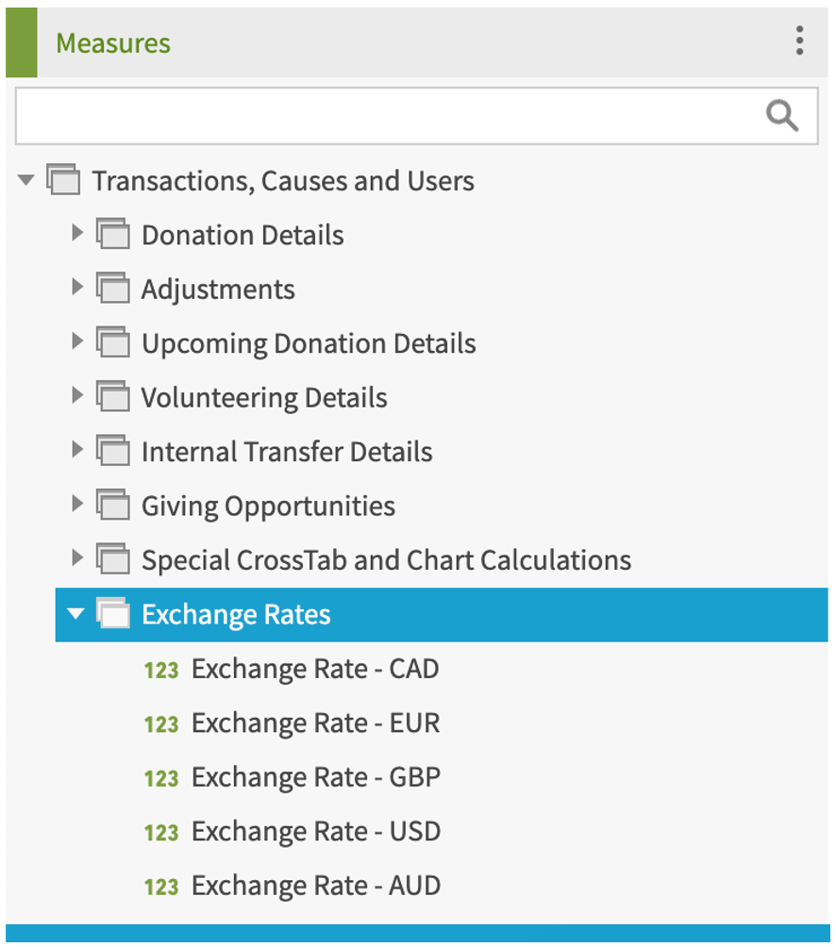Expand the Volunteering Details folder
836x947 pixels.
pos(76,397)
